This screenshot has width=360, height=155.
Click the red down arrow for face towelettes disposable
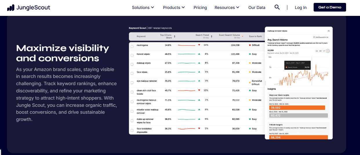point(199,128)
